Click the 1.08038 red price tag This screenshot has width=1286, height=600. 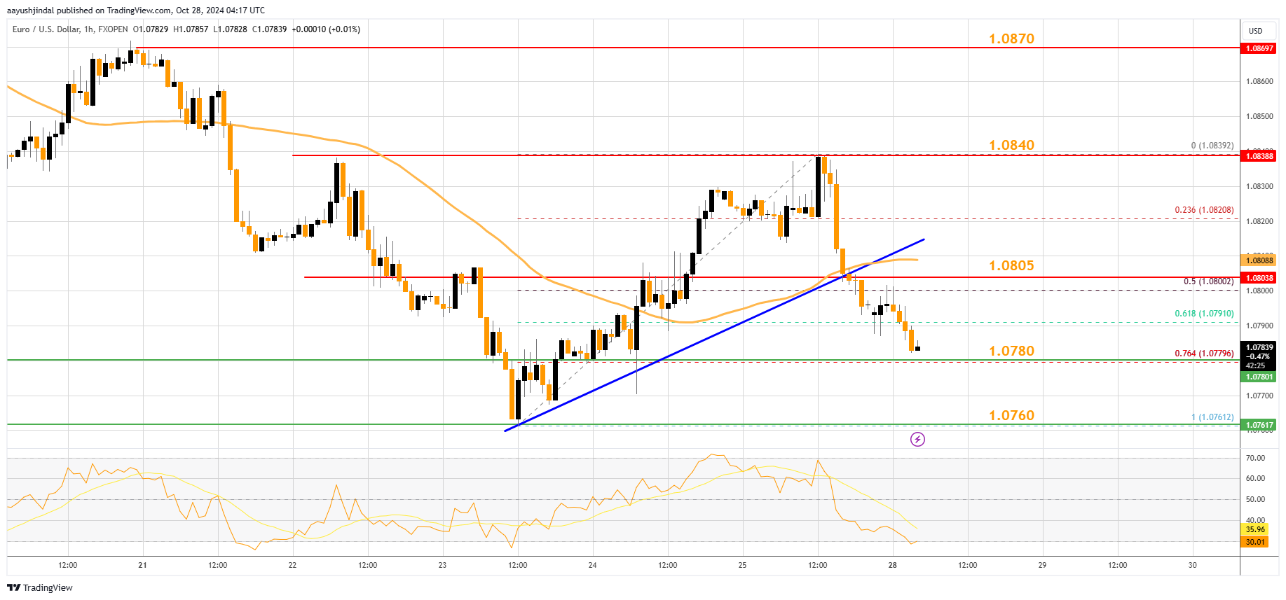[x=1259, y=278]
